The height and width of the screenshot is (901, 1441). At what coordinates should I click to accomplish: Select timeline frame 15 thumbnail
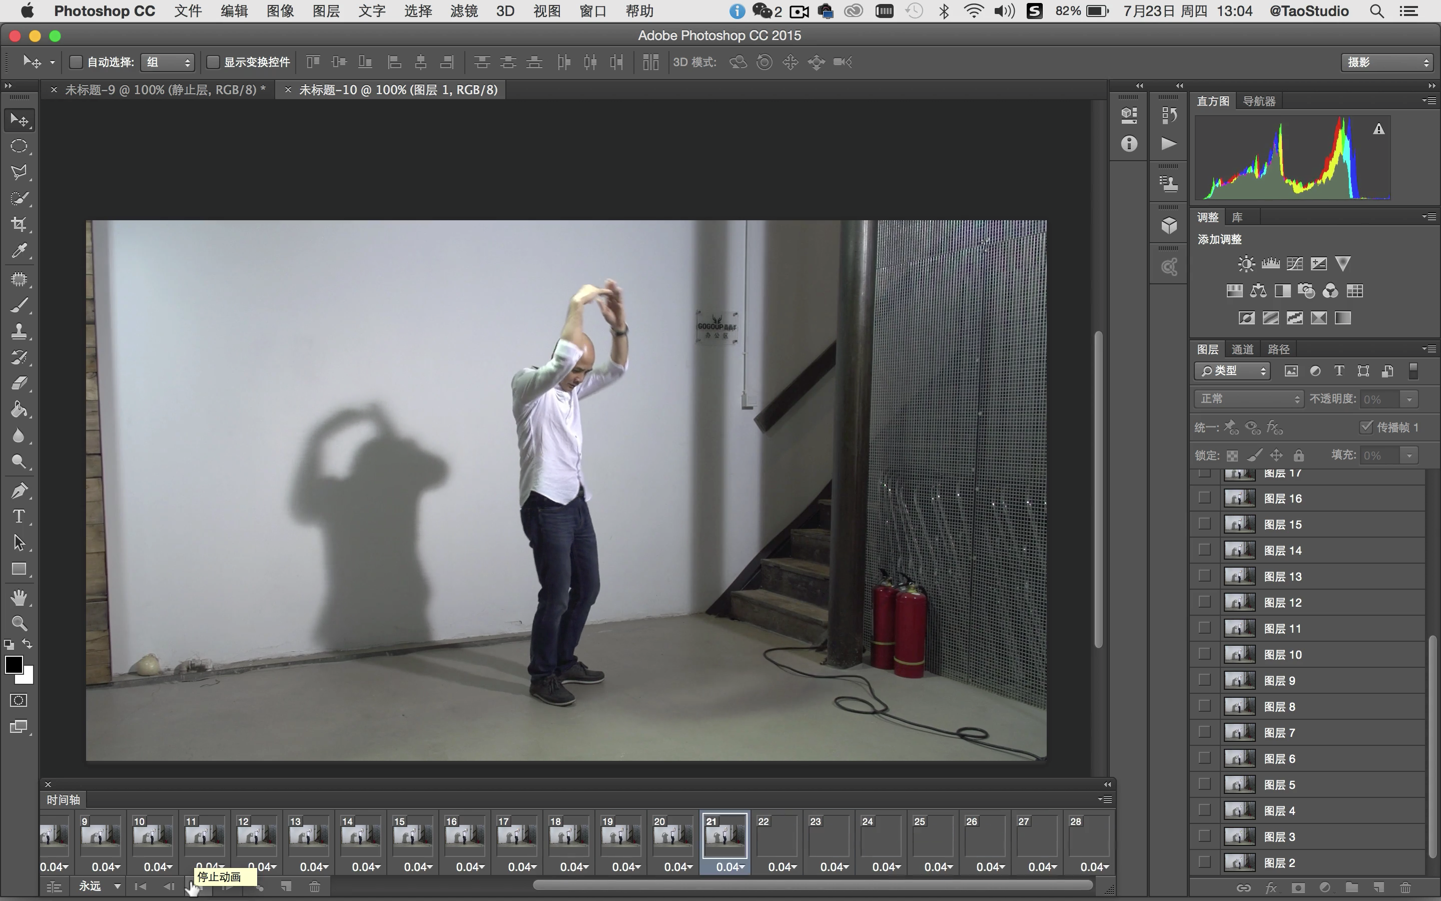point(412,835)
